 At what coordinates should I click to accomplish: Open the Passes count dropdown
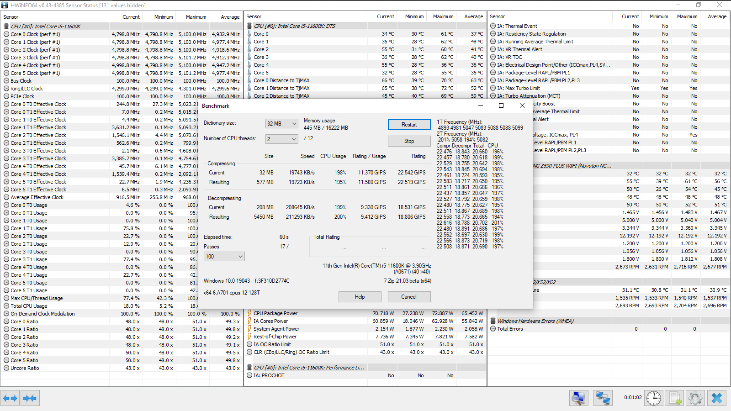(x=224, y=257)
